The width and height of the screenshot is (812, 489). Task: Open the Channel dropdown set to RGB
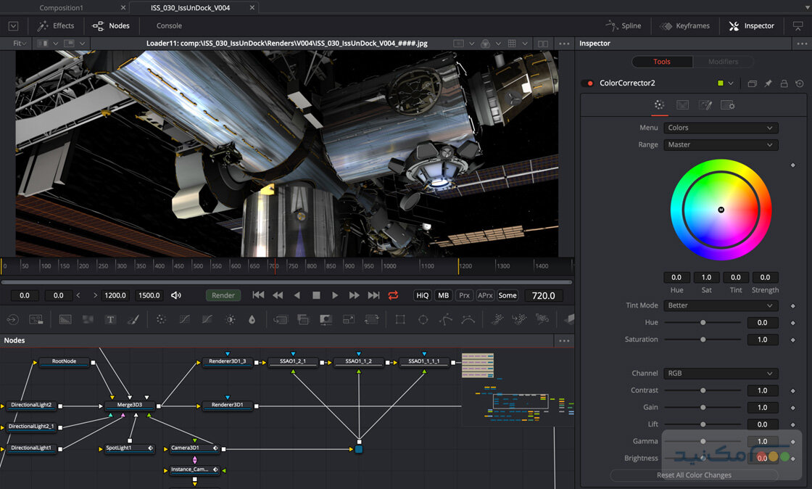click(720, 372)
